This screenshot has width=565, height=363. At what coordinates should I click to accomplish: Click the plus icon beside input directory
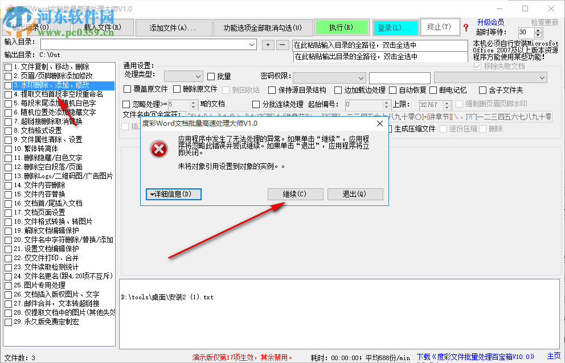pos(267,44)
